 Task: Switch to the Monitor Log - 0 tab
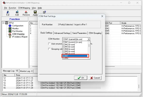tap(26, 71)
